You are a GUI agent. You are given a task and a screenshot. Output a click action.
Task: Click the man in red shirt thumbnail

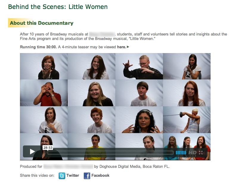click(44, 93)
